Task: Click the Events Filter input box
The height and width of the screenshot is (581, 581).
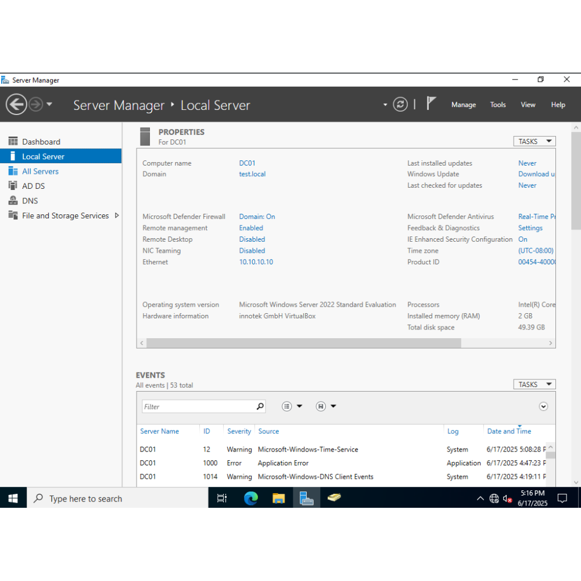Action: tap(199, 407)
